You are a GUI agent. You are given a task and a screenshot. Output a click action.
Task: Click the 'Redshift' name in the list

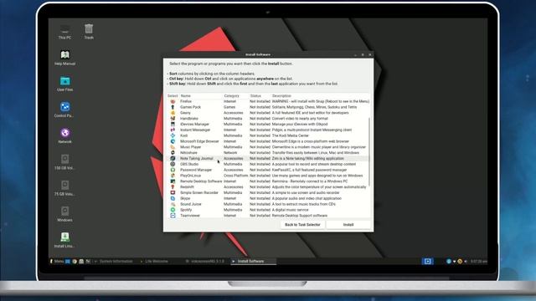tap(187, 187)
